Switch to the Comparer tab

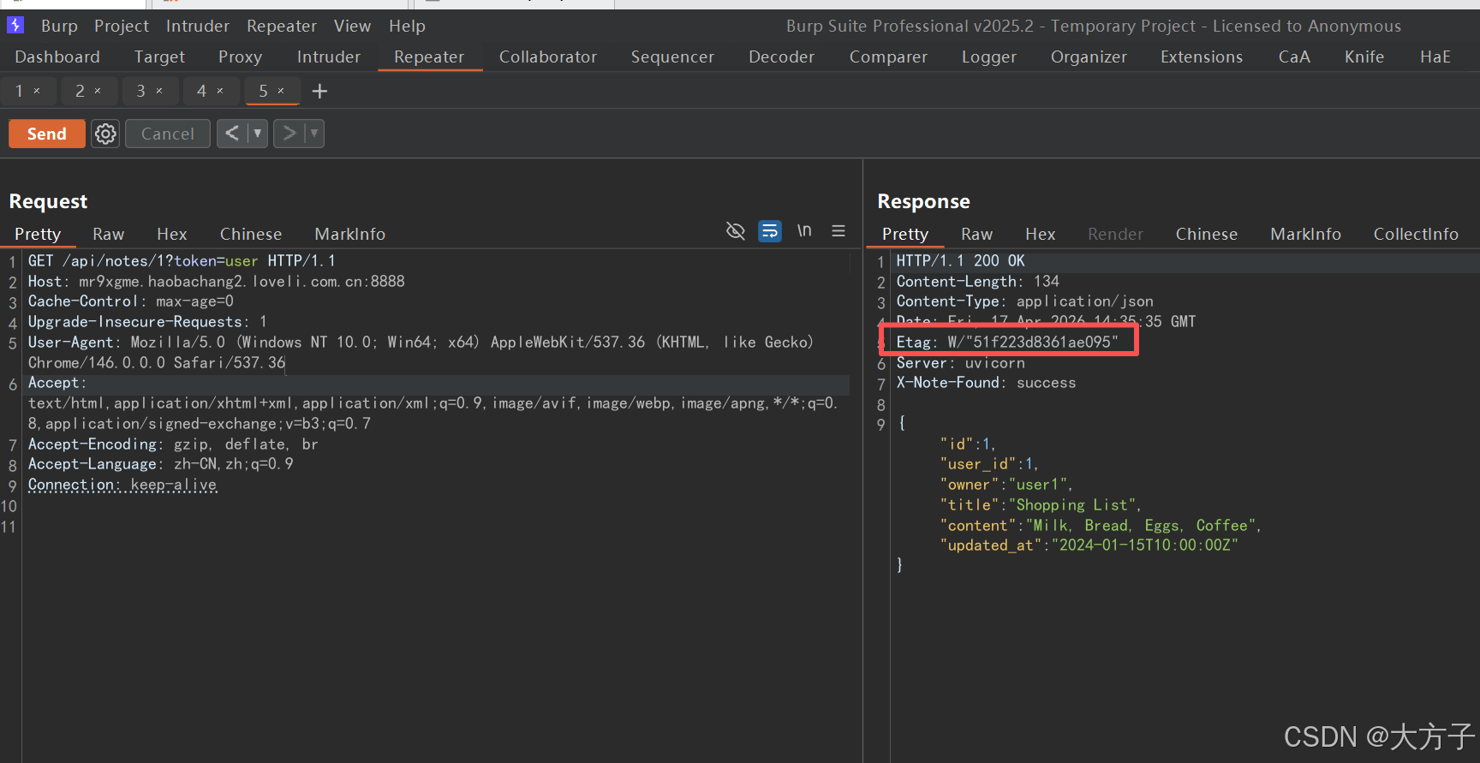click(888, 57)
